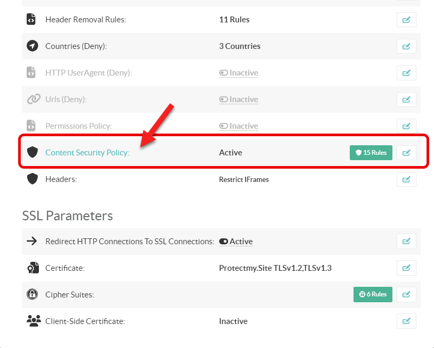
Task: Enable the Urls (Deny) Inactive toggle
Action: (x=224, y=100)
